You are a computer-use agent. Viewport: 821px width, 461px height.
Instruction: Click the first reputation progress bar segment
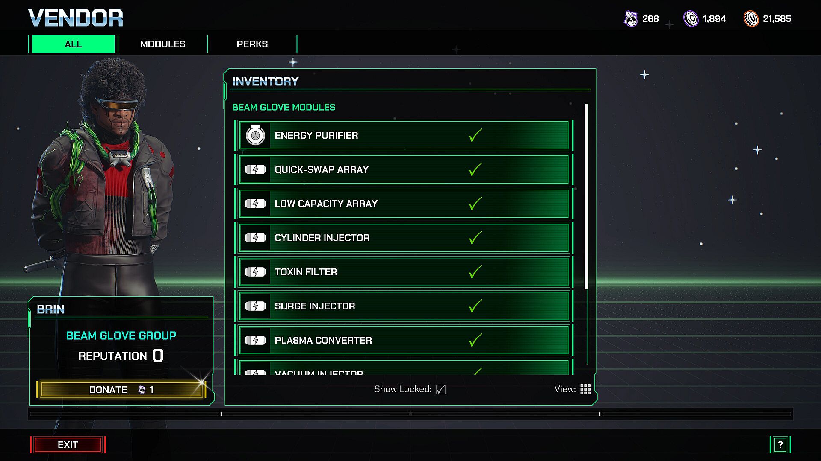124,414
